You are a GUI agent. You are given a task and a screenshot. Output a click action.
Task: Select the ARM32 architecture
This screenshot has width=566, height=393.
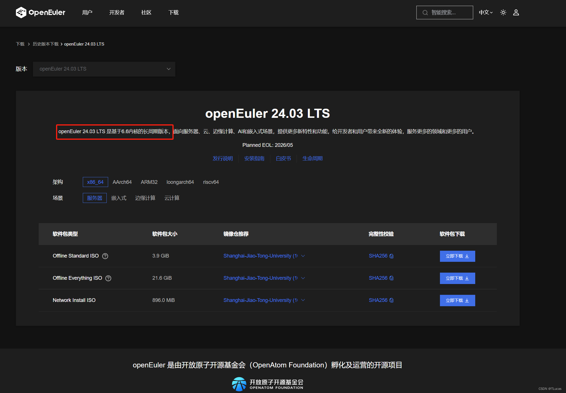(x=149, y=182)
